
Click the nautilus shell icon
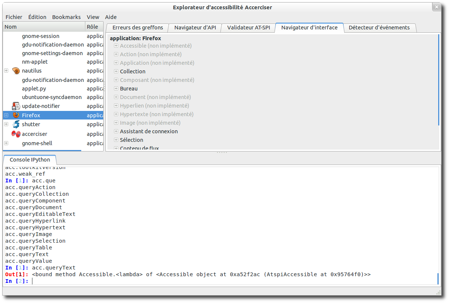tap(16, 71)
